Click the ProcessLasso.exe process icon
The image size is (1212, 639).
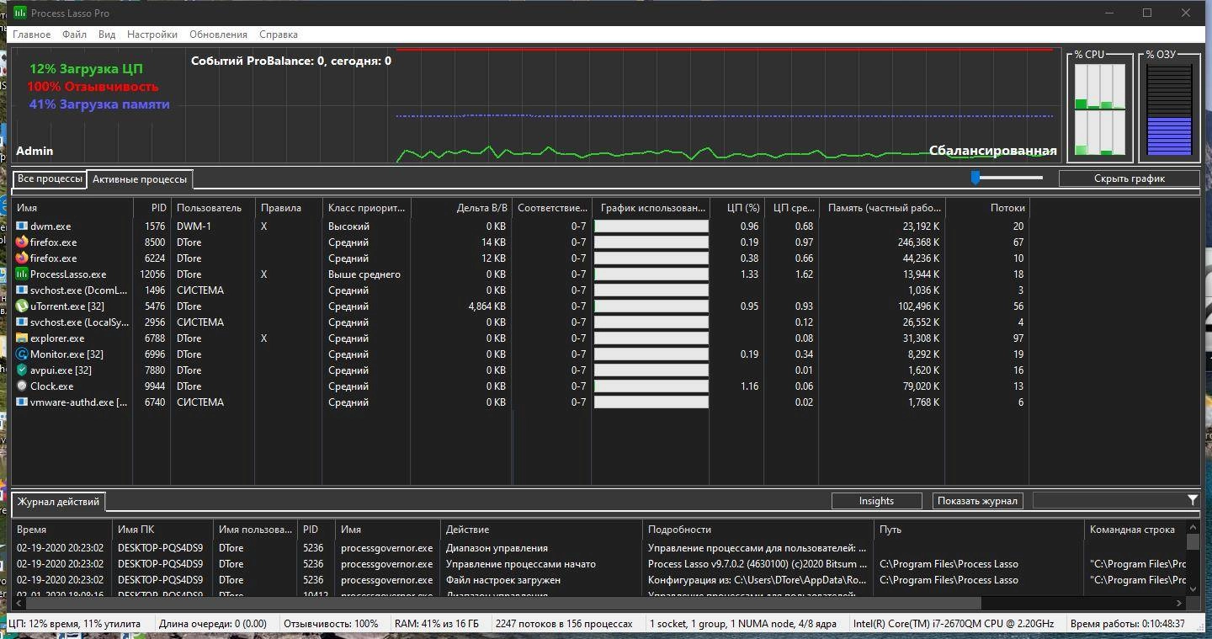pos(22,274)
